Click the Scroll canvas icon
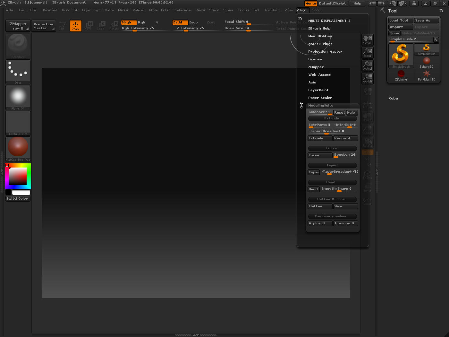This screenshot has width=449, height=337. (367, 40)
